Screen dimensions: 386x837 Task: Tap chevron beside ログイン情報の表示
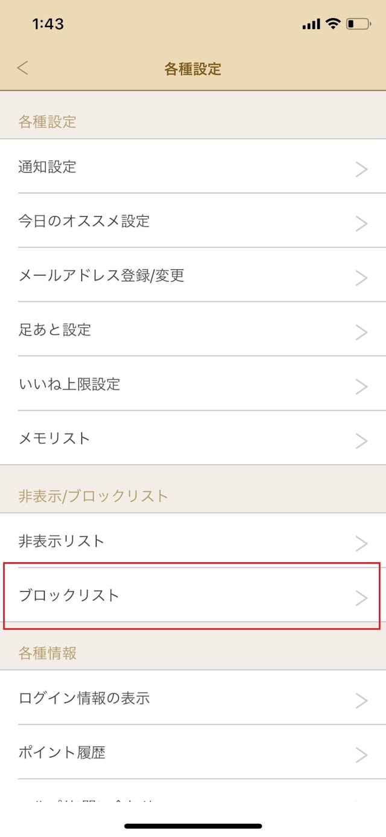pyautogui.click(x=361, y=701)
